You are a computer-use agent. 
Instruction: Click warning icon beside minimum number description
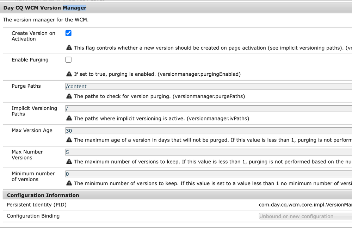click(x=69, y=183)
